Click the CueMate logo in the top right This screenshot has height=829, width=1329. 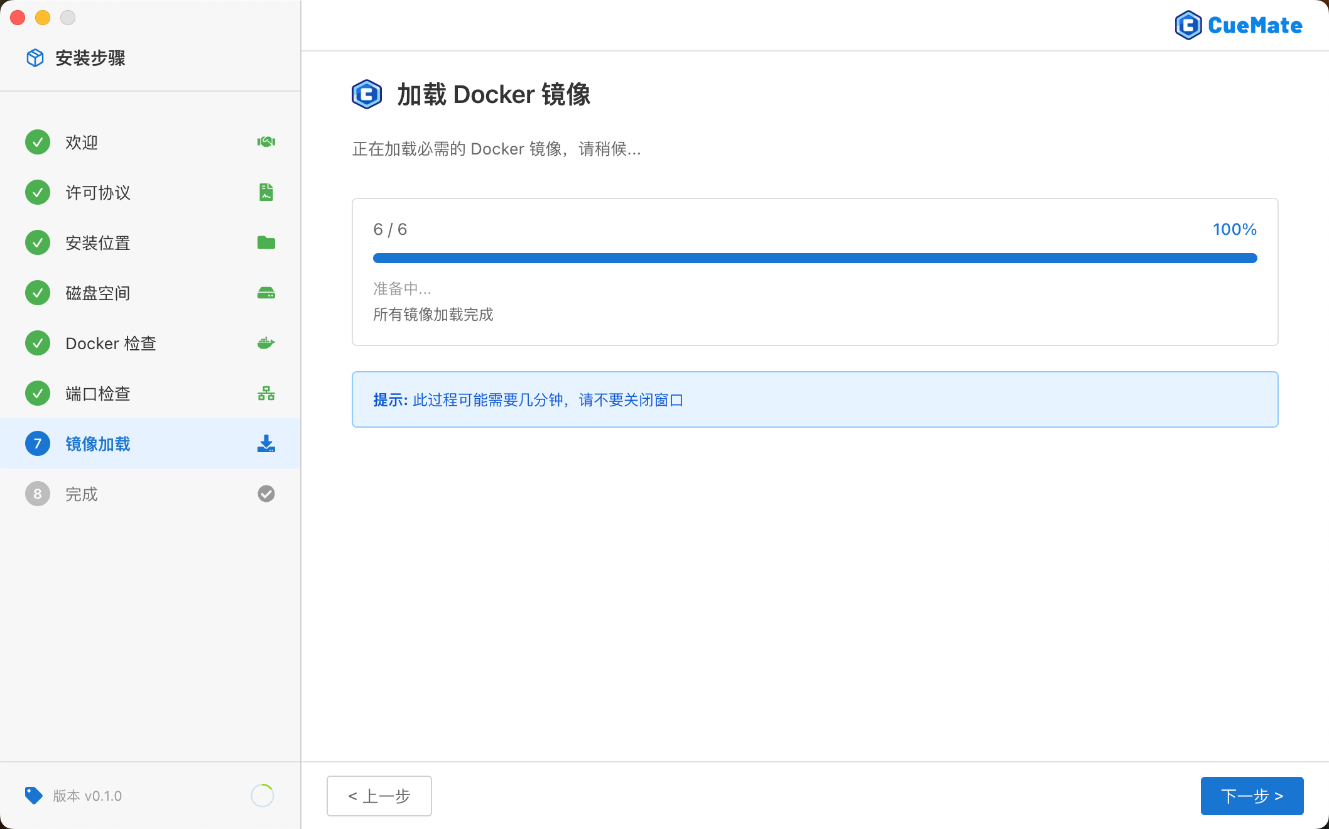[x=1238, y=25]
